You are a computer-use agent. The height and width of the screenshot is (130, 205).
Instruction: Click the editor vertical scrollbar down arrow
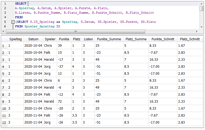(x=202, y=27)
